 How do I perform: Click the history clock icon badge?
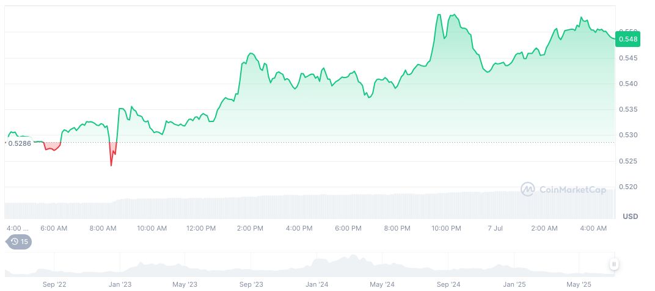[18, 242]
